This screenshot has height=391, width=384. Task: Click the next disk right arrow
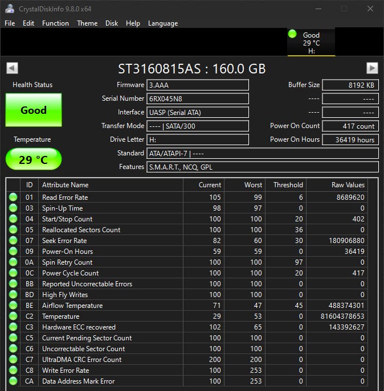[372, 68]
